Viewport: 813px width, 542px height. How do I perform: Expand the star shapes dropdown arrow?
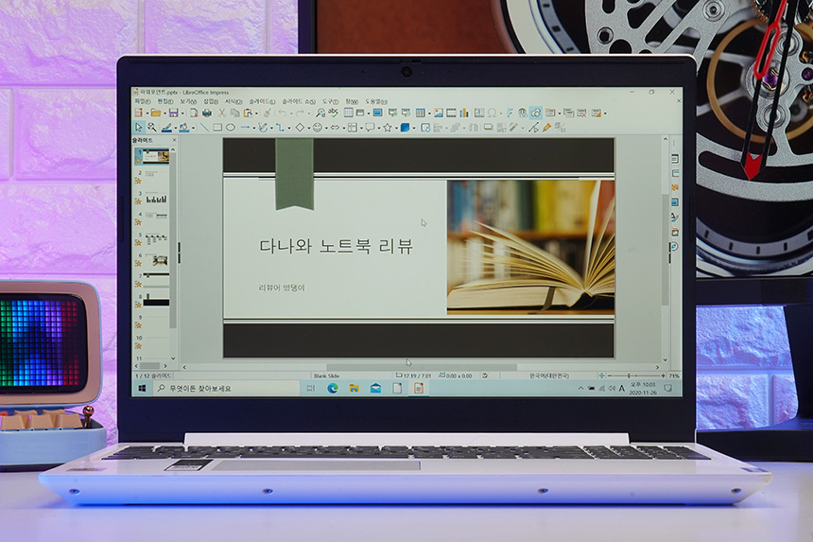click(x=396, y=128)
